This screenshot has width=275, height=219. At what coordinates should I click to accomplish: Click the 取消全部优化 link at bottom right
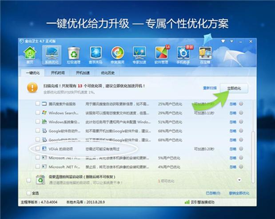click(x=239, y=193)
